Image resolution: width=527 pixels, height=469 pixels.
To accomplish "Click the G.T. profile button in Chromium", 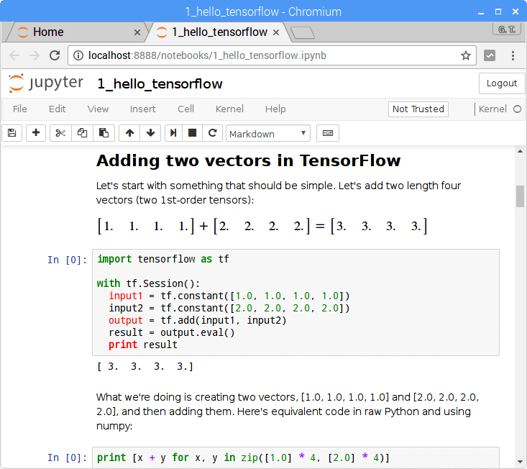I will (507, 29).
